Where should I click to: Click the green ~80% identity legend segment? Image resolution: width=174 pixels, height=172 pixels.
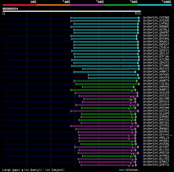pyautogui.click(x=121, y=5)
